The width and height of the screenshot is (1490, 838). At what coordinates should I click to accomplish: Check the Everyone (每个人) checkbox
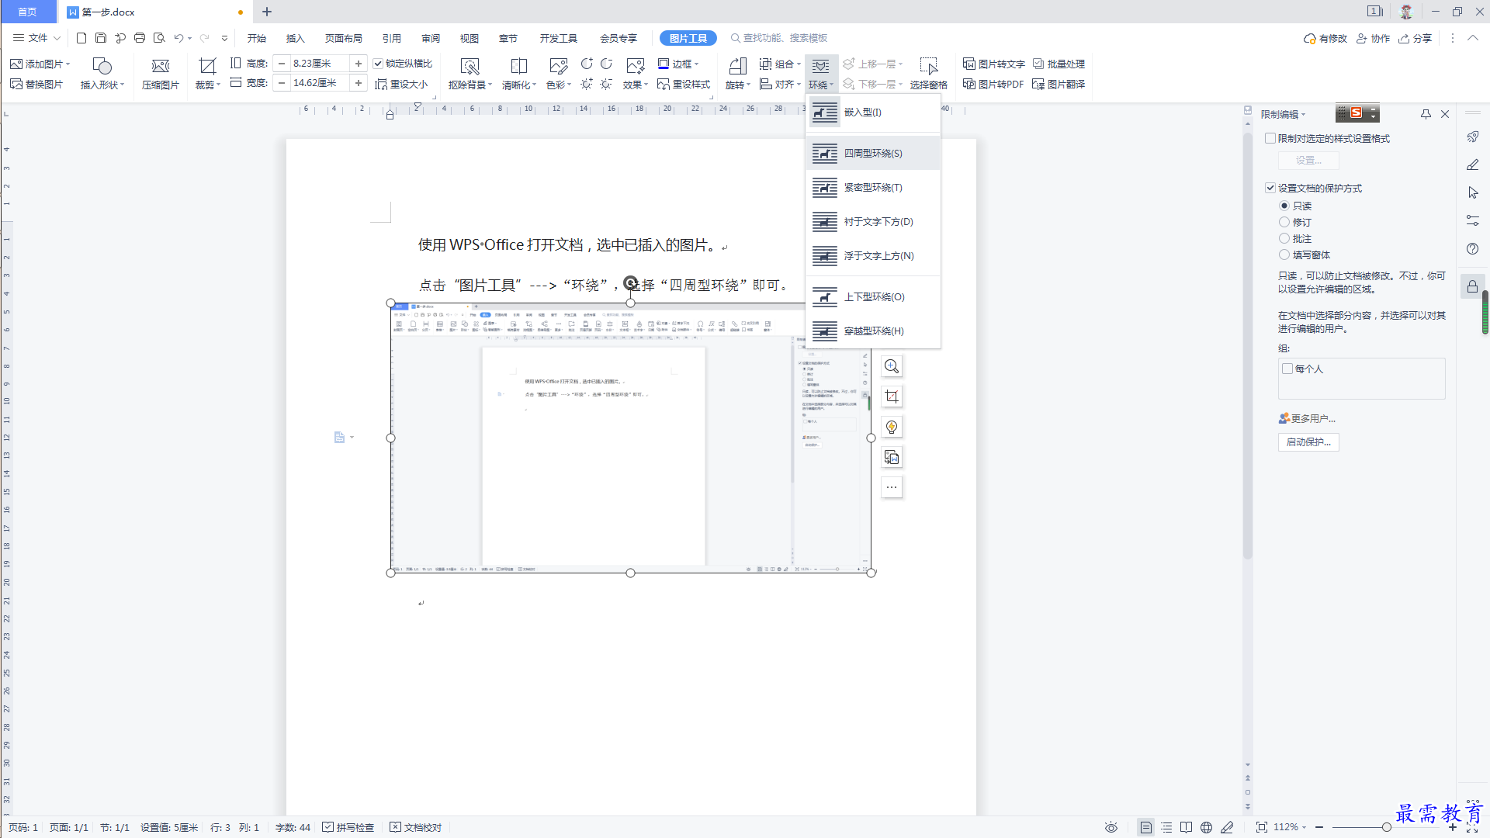pos(1287,369)
